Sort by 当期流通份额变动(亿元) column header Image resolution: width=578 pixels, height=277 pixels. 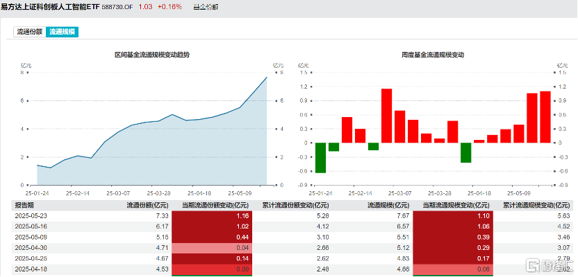[x=215, y=206]
